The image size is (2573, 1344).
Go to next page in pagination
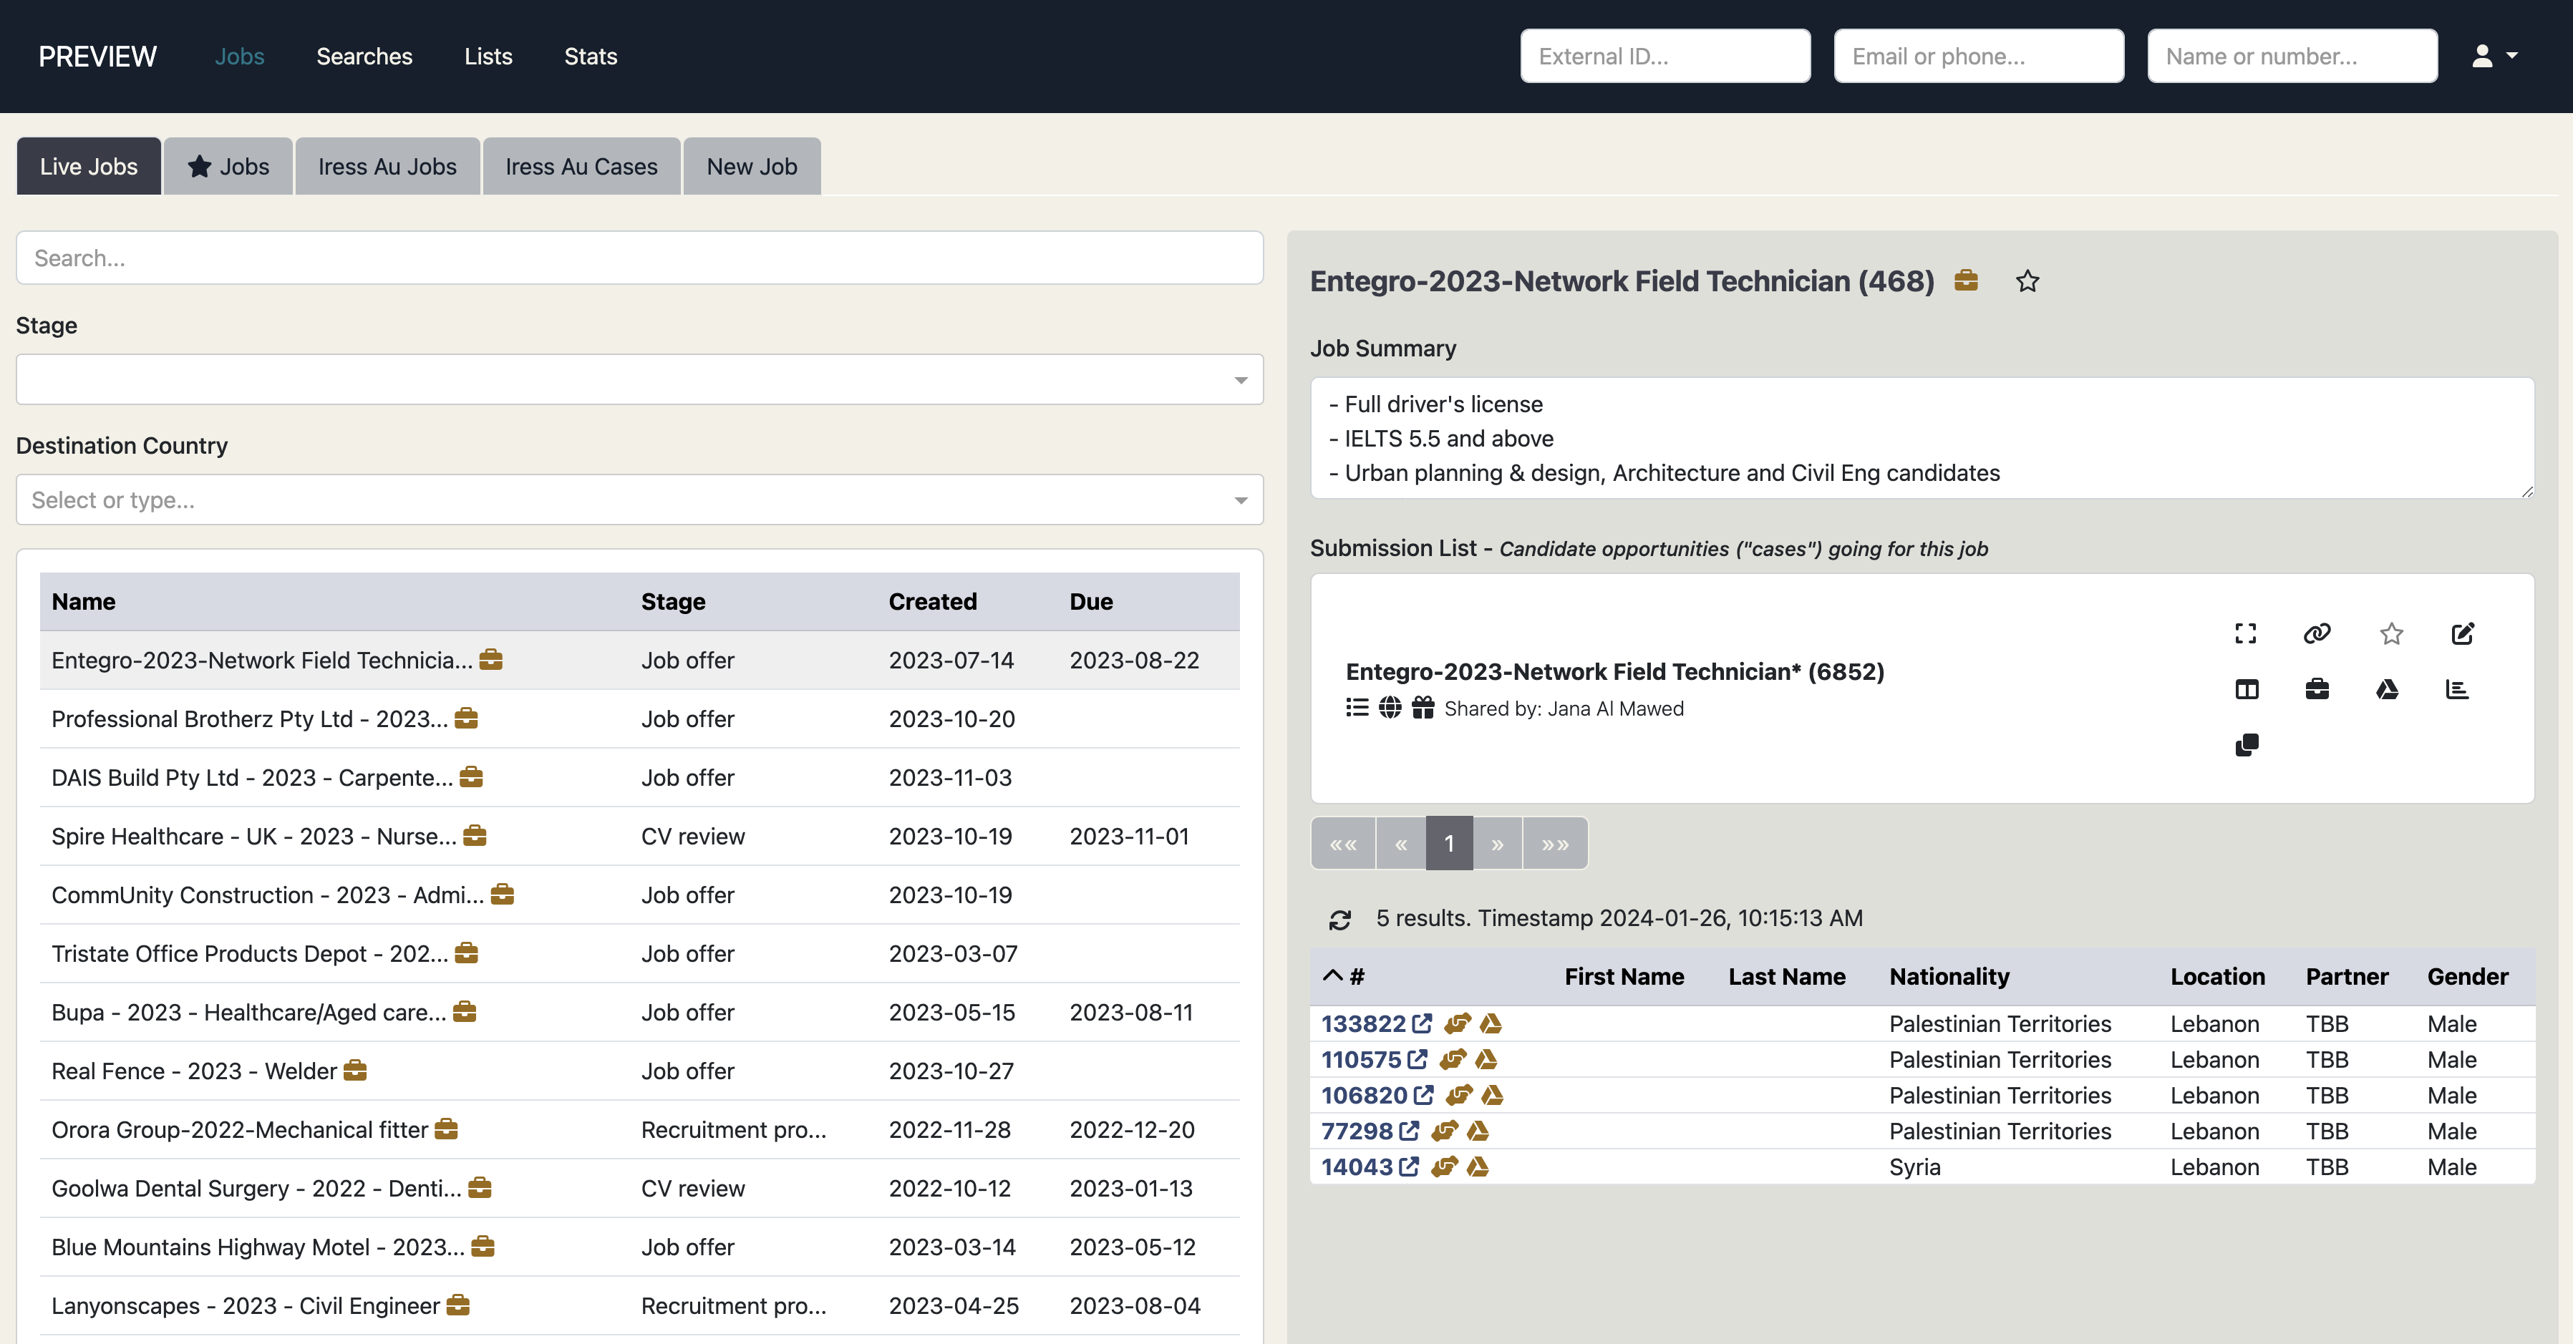tap(1496, 844)
